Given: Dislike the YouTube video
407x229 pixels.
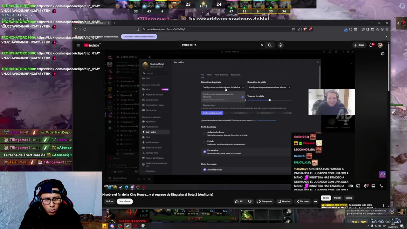Looking at the screenshot, I should 250,201.
